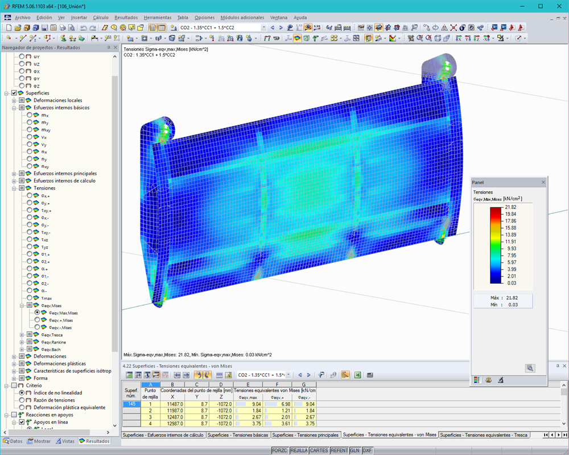Go to the next load case with the right arrow
The height and width of the screenshot is (455, 569).
[281, 27]
